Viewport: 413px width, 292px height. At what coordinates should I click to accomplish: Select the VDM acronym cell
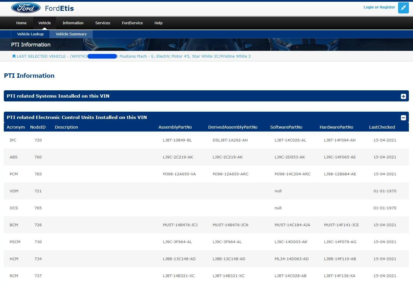click(14, 191)
